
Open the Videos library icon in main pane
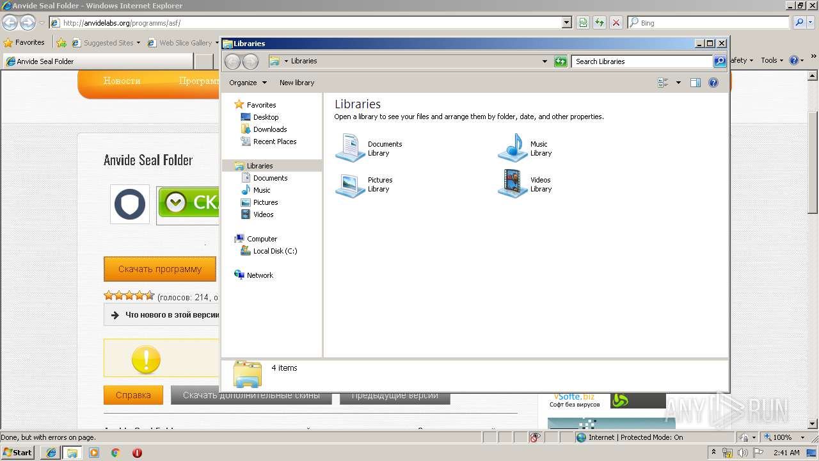click(x=513, y=184)
